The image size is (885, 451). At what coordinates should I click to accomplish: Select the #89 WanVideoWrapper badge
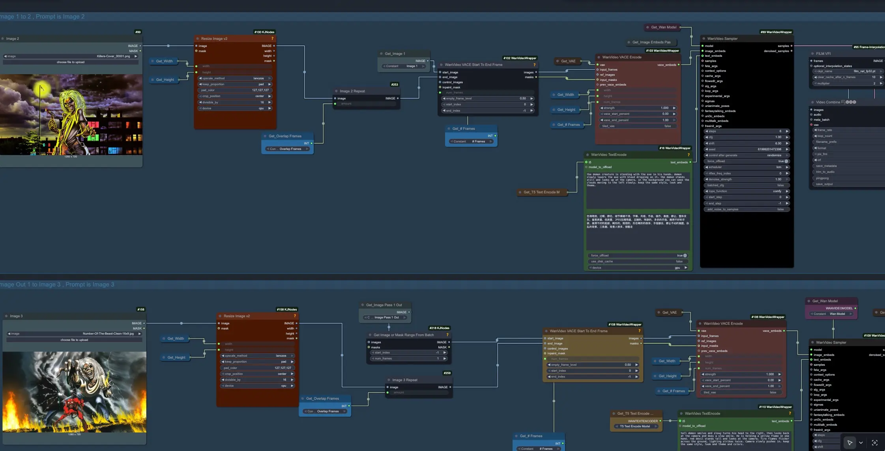click(x=776, y=32)
